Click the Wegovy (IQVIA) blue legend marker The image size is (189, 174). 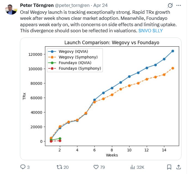52,52
